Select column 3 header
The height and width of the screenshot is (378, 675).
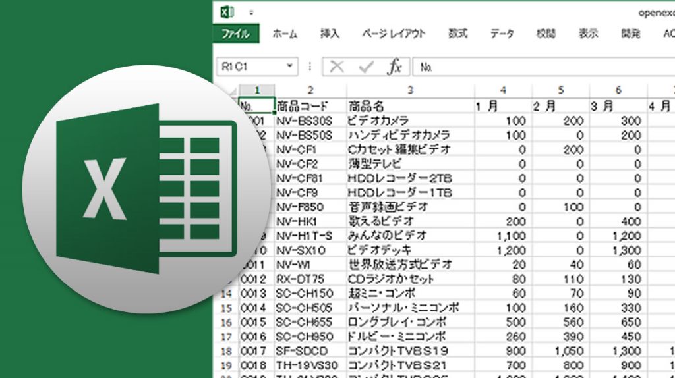click(x=409, y=90)
